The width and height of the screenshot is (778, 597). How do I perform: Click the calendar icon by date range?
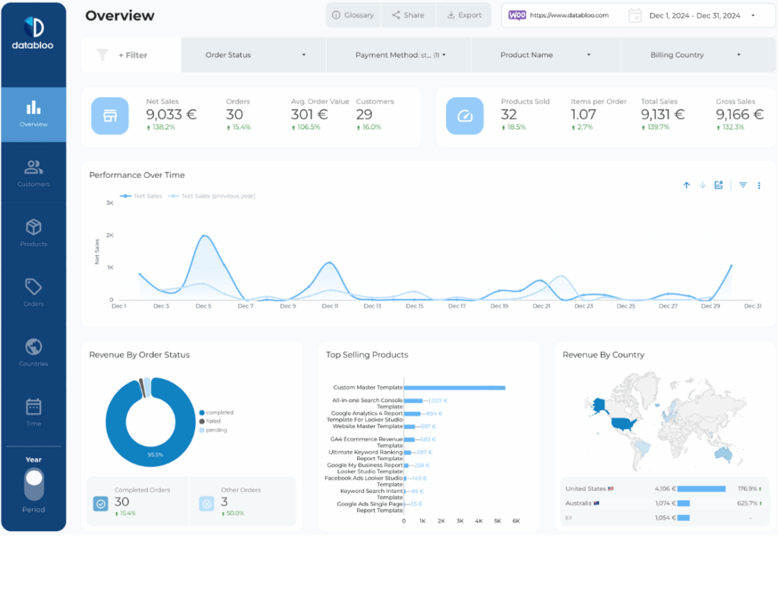634,15
